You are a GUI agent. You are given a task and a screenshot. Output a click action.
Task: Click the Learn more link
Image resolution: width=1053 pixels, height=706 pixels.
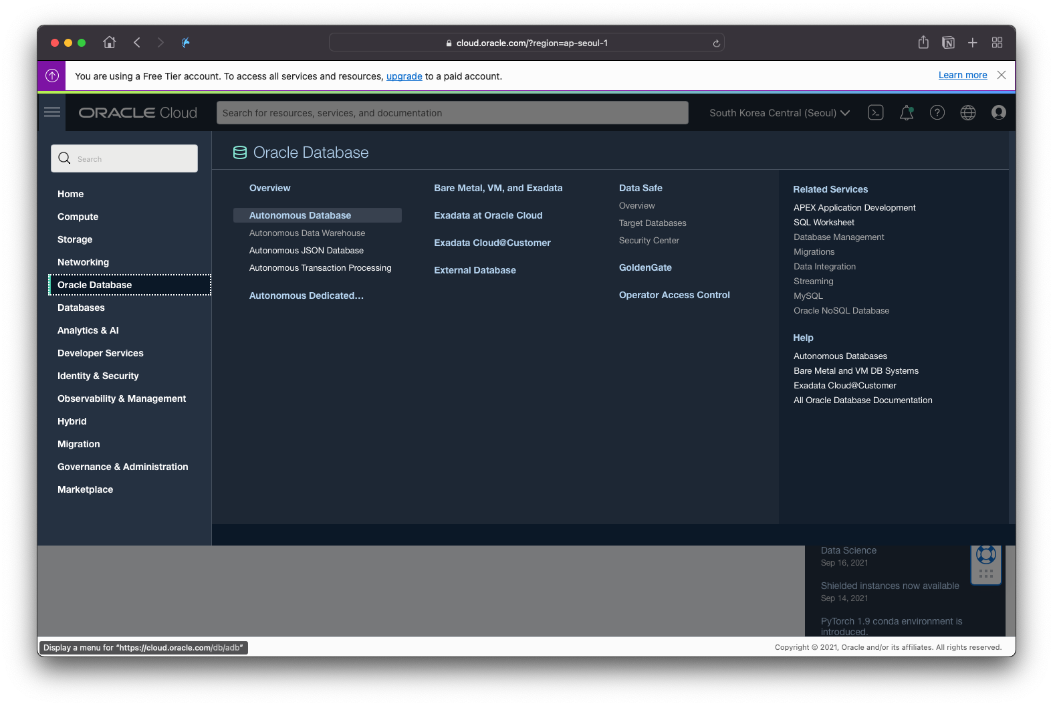tap(963, 75)
